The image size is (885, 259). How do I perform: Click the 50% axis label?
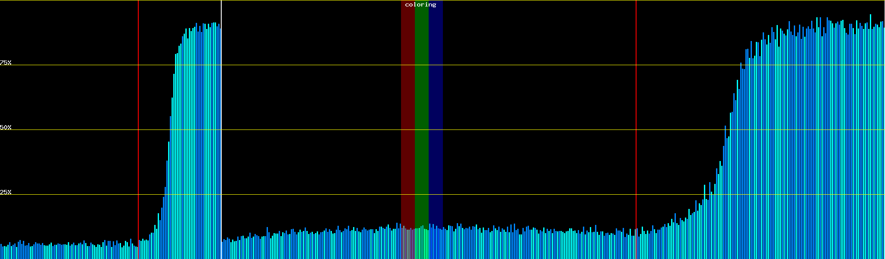pyautogui.click(x=6, y=127)
